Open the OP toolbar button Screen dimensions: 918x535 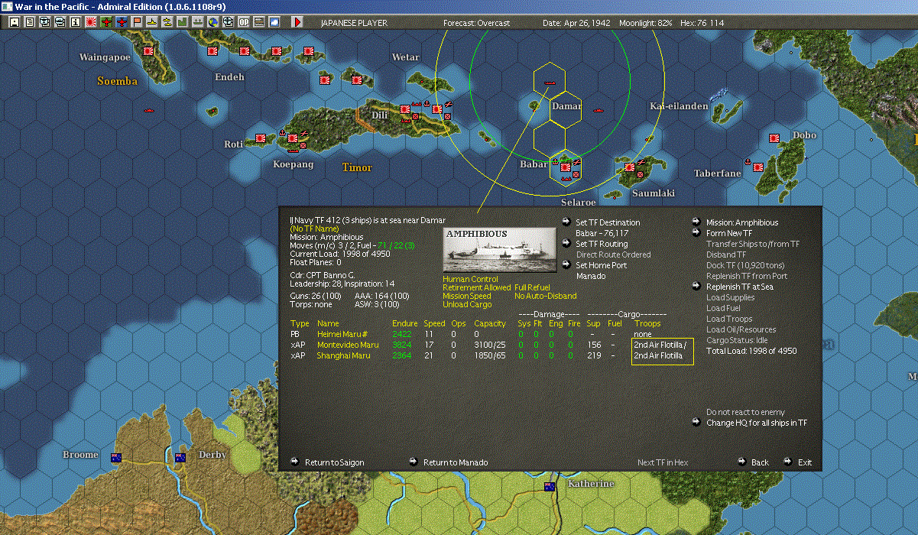tap(243, 22)
